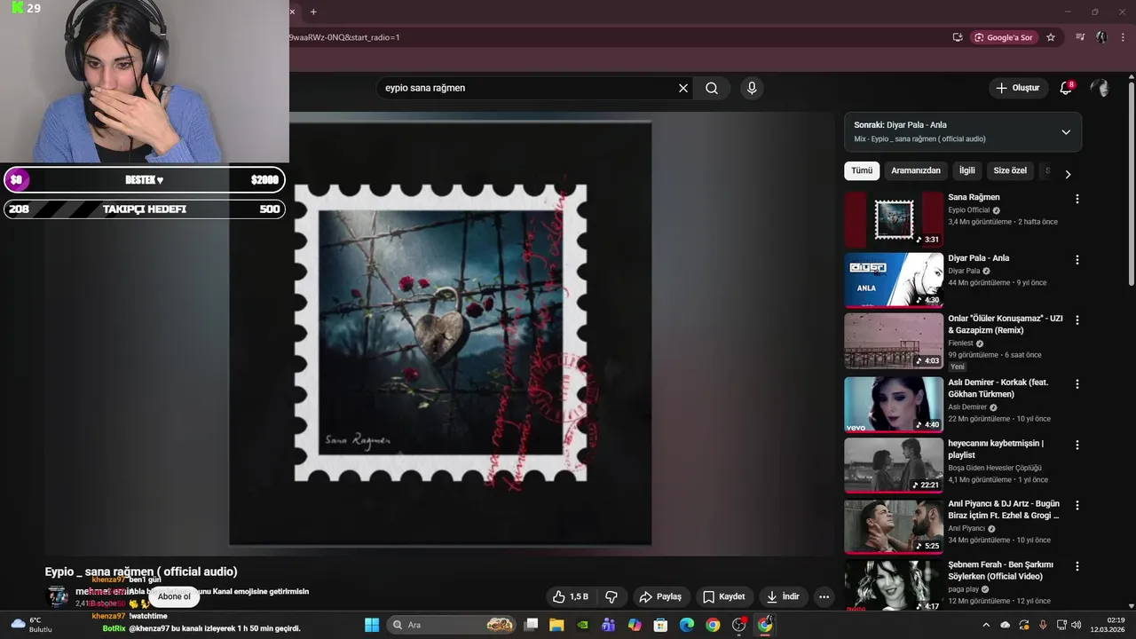The width and height of the screenshot is (1136, 639).
Task: Click the İndir download button
Action: [x=783, y=597]
